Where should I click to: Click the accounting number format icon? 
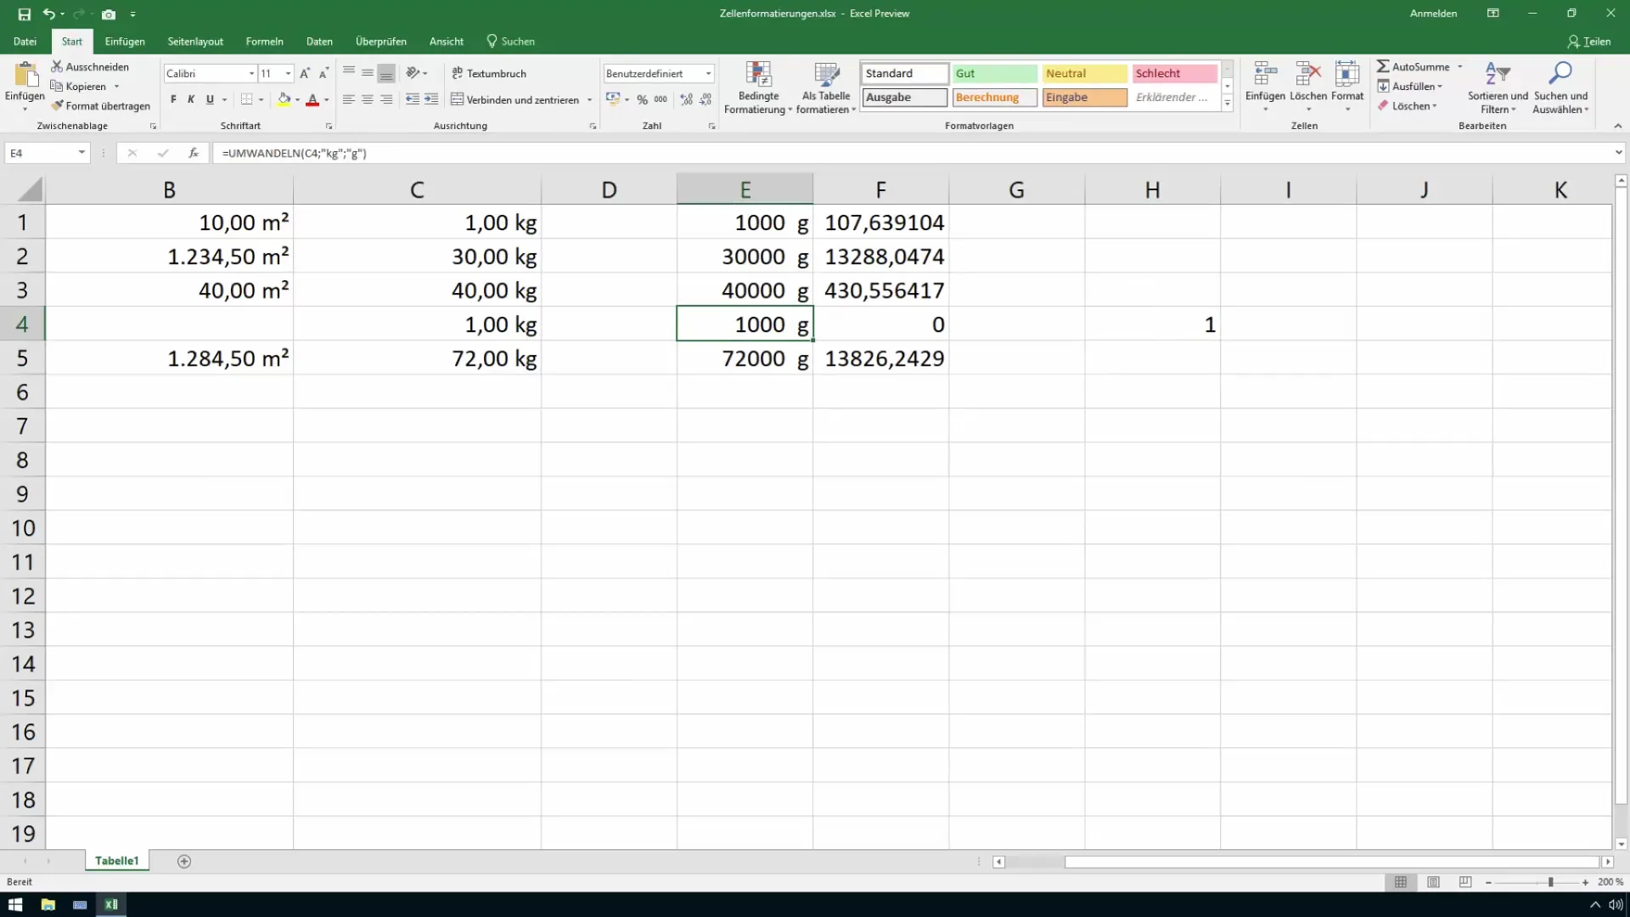pos(613,99)
